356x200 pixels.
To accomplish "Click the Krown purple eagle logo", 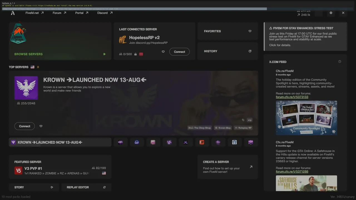I will click(x=26, y=88).
